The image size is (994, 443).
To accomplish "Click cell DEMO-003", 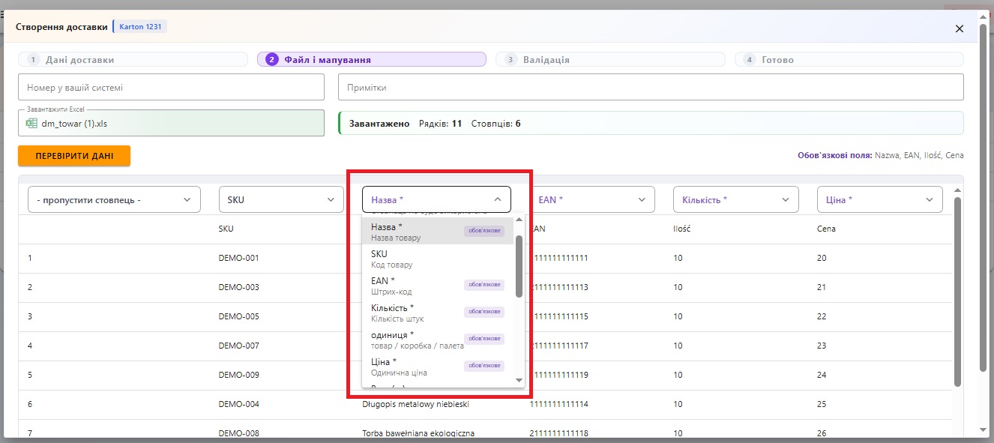I will [x=238, y=287].
